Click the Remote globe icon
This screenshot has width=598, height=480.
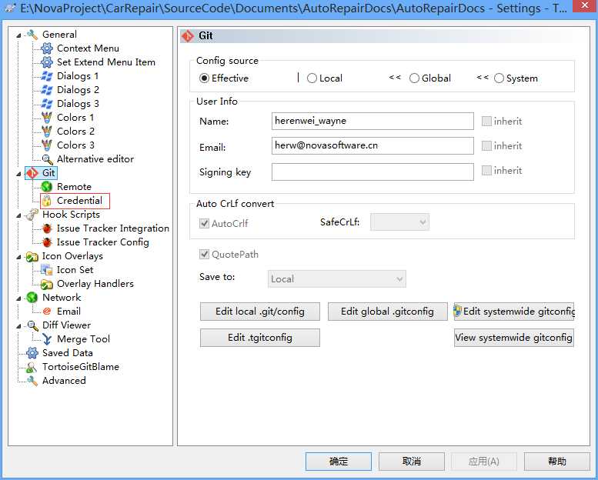click(x=46, y=187)
